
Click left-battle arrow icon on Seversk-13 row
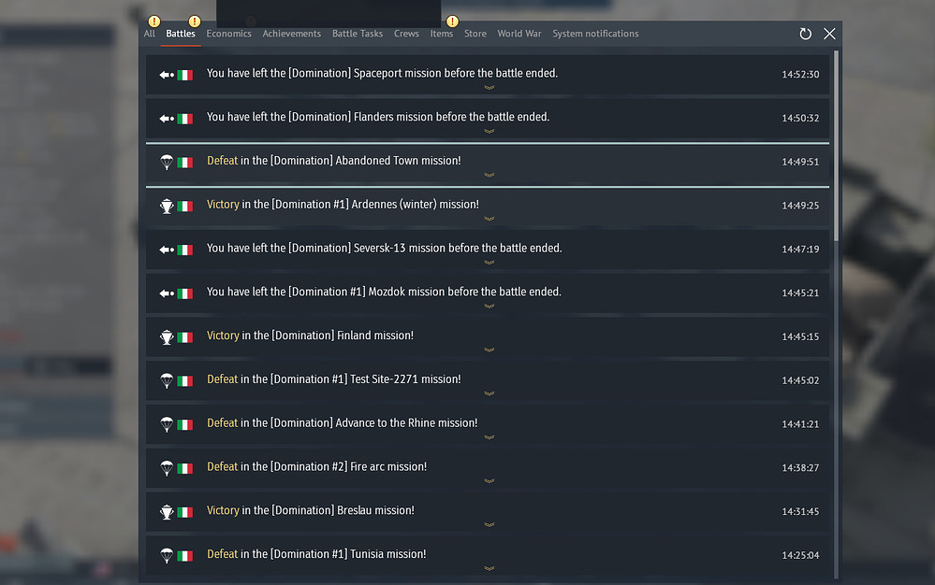(x=167, y=250)
